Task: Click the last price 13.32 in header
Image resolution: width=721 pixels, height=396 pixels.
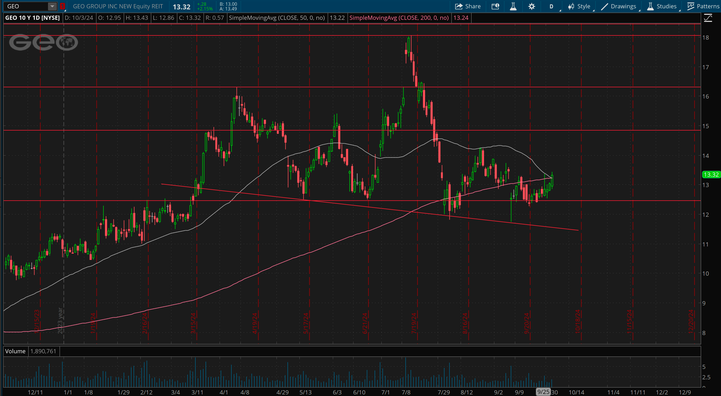Action: [181, 7]
